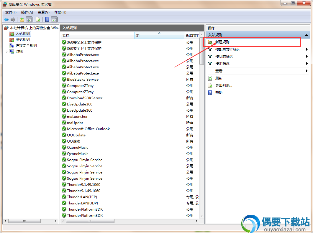Click the Export list toolbar icon
Viewport: 313px width, 233px height.
[x=38, y=19]
